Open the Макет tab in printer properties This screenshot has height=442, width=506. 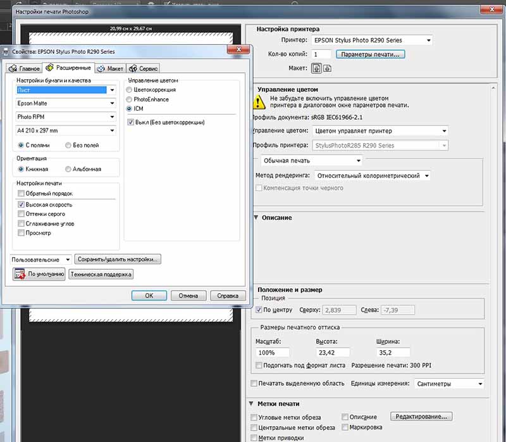(110, 68)
